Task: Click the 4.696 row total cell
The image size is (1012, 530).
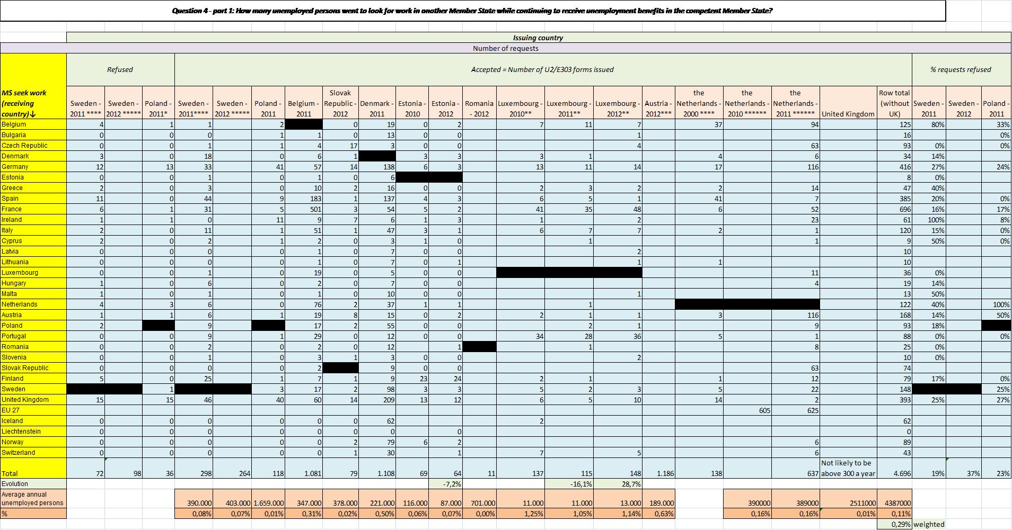Action: 894,473
